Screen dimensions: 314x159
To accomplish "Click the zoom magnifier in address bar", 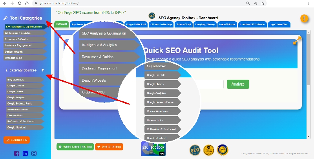I will [x=248, y=3].
